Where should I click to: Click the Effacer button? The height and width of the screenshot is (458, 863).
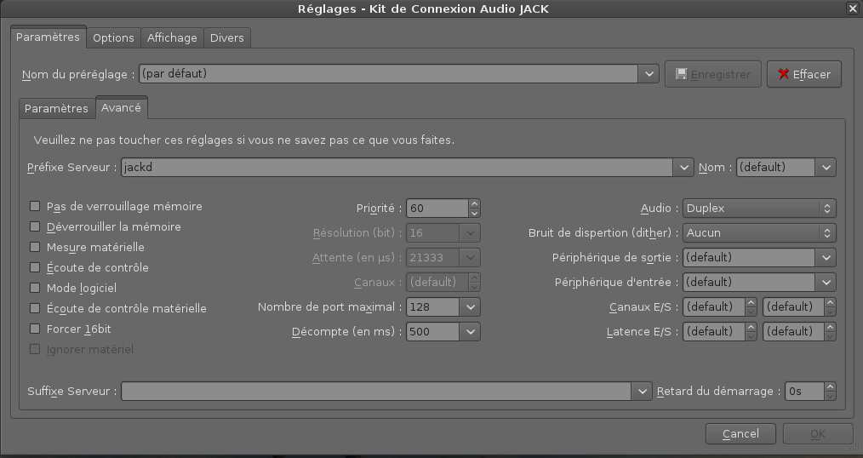(804, 74)
